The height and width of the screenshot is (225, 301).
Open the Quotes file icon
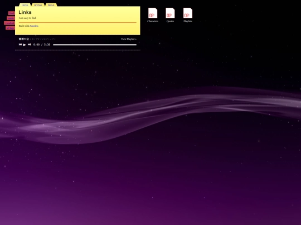pos(170,15)
